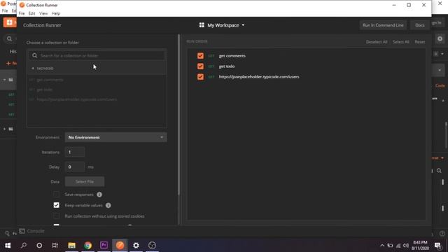Open the Keep variable values info icon
Screen dimensions: 448x252
pos(108,205)
